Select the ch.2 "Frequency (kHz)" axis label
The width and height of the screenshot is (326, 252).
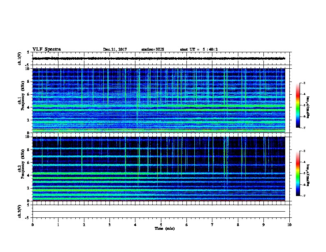coord(23,164)
